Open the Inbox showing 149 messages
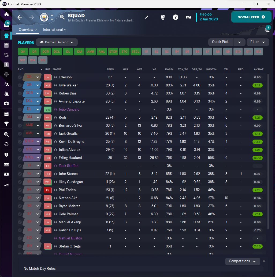Viewport: 275px width, 277px height. point(6,24)
